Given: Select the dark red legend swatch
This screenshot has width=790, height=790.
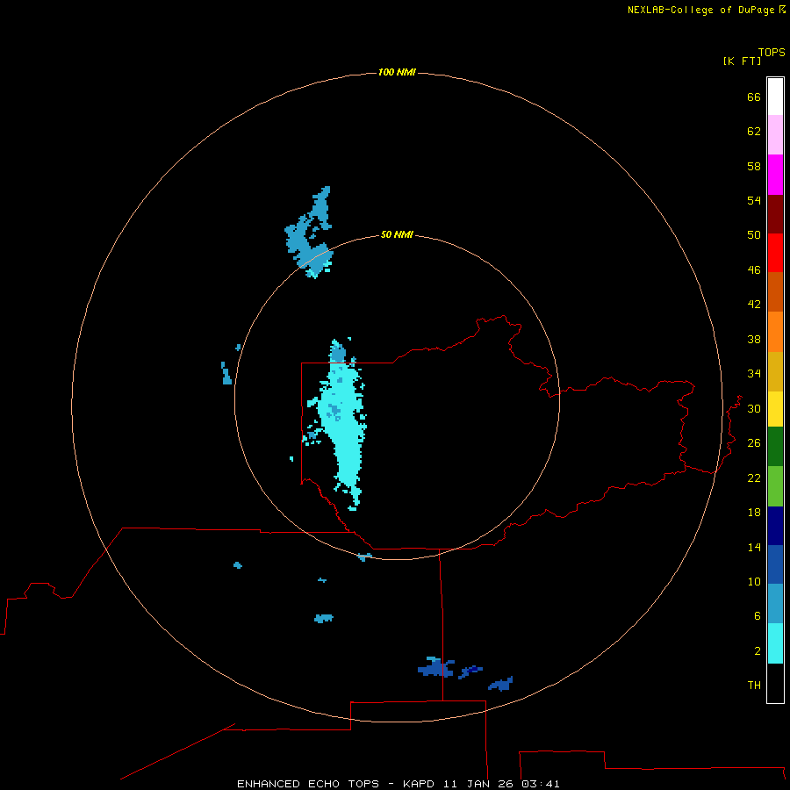Looking at the screenshot, I should pos(775,213).
